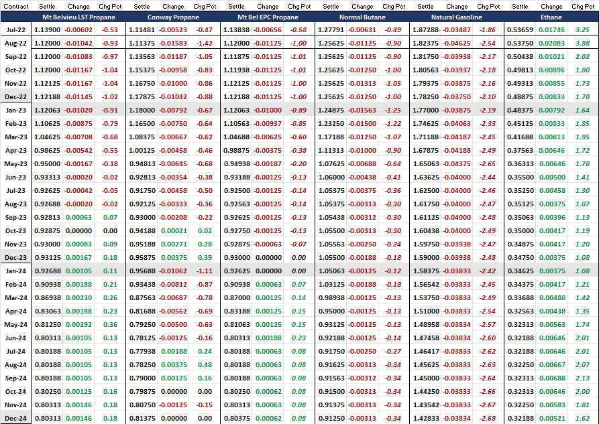Select Natural Gasoline settle 1.87288
The image size is (599, 424).
(x=425, y=29)
